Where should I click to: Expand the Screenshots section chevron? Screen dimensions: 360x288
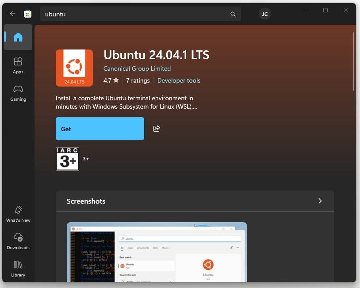click(x=320, y=201)
